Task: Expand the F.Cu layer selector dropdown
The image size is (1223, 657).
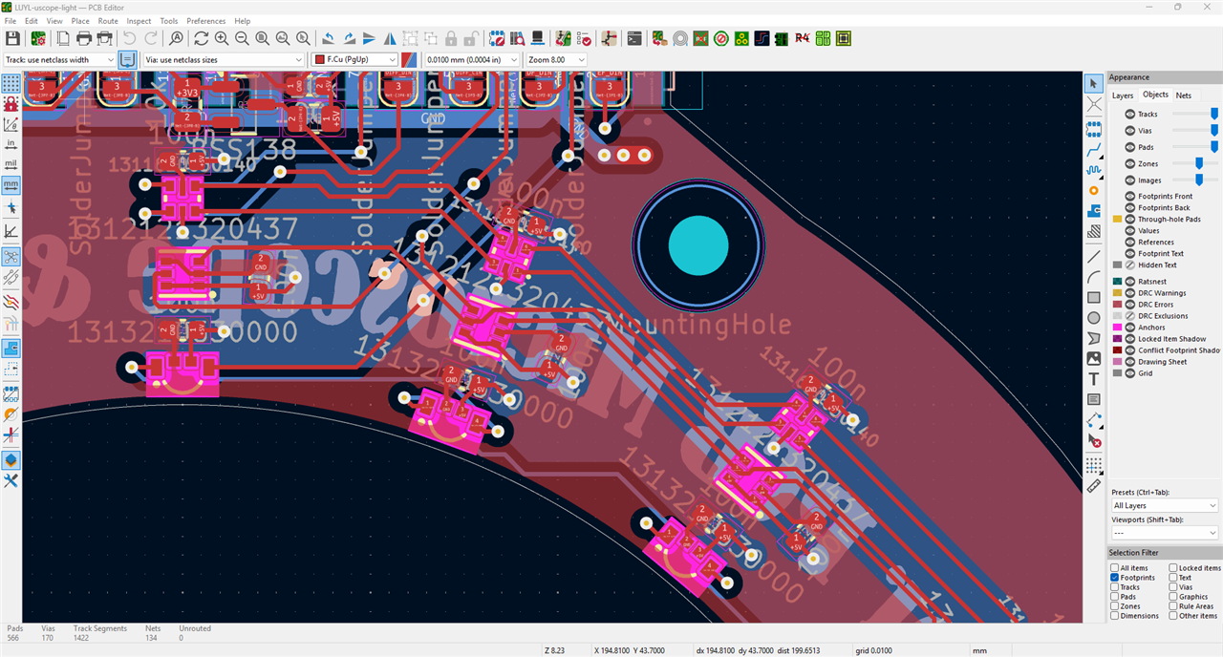Action: [x=354, y=59]
